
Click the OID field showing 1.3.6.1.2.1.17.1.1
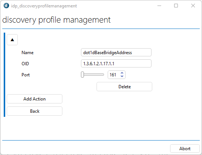click(116, 63)
